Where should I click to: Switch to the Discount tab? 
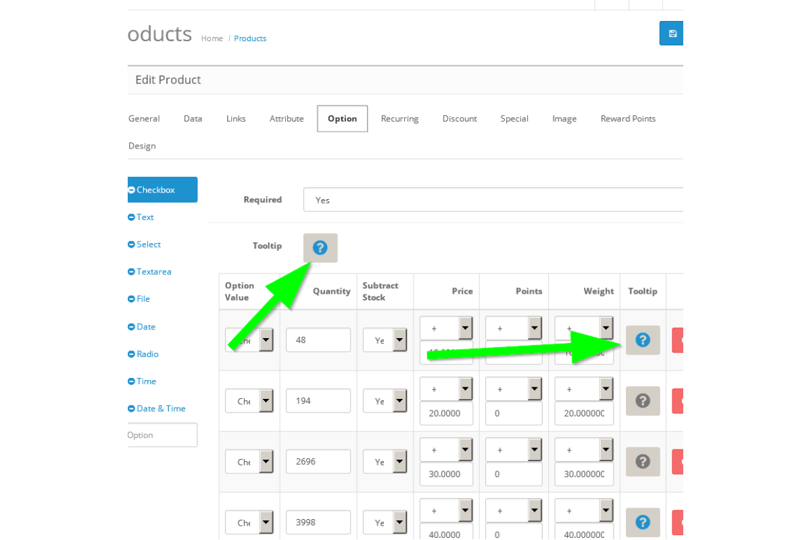pyautogui.click(x=460, y=119)
